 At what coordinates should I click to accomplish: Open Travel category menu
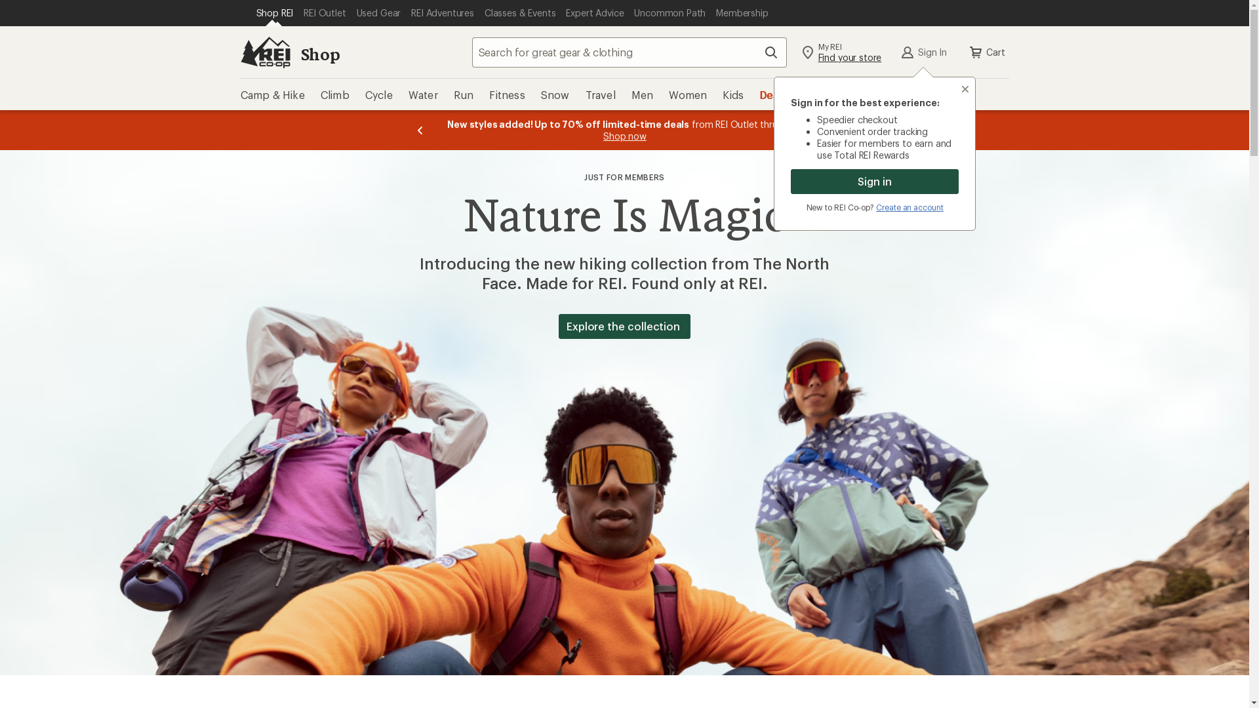[x=601, y=95]
